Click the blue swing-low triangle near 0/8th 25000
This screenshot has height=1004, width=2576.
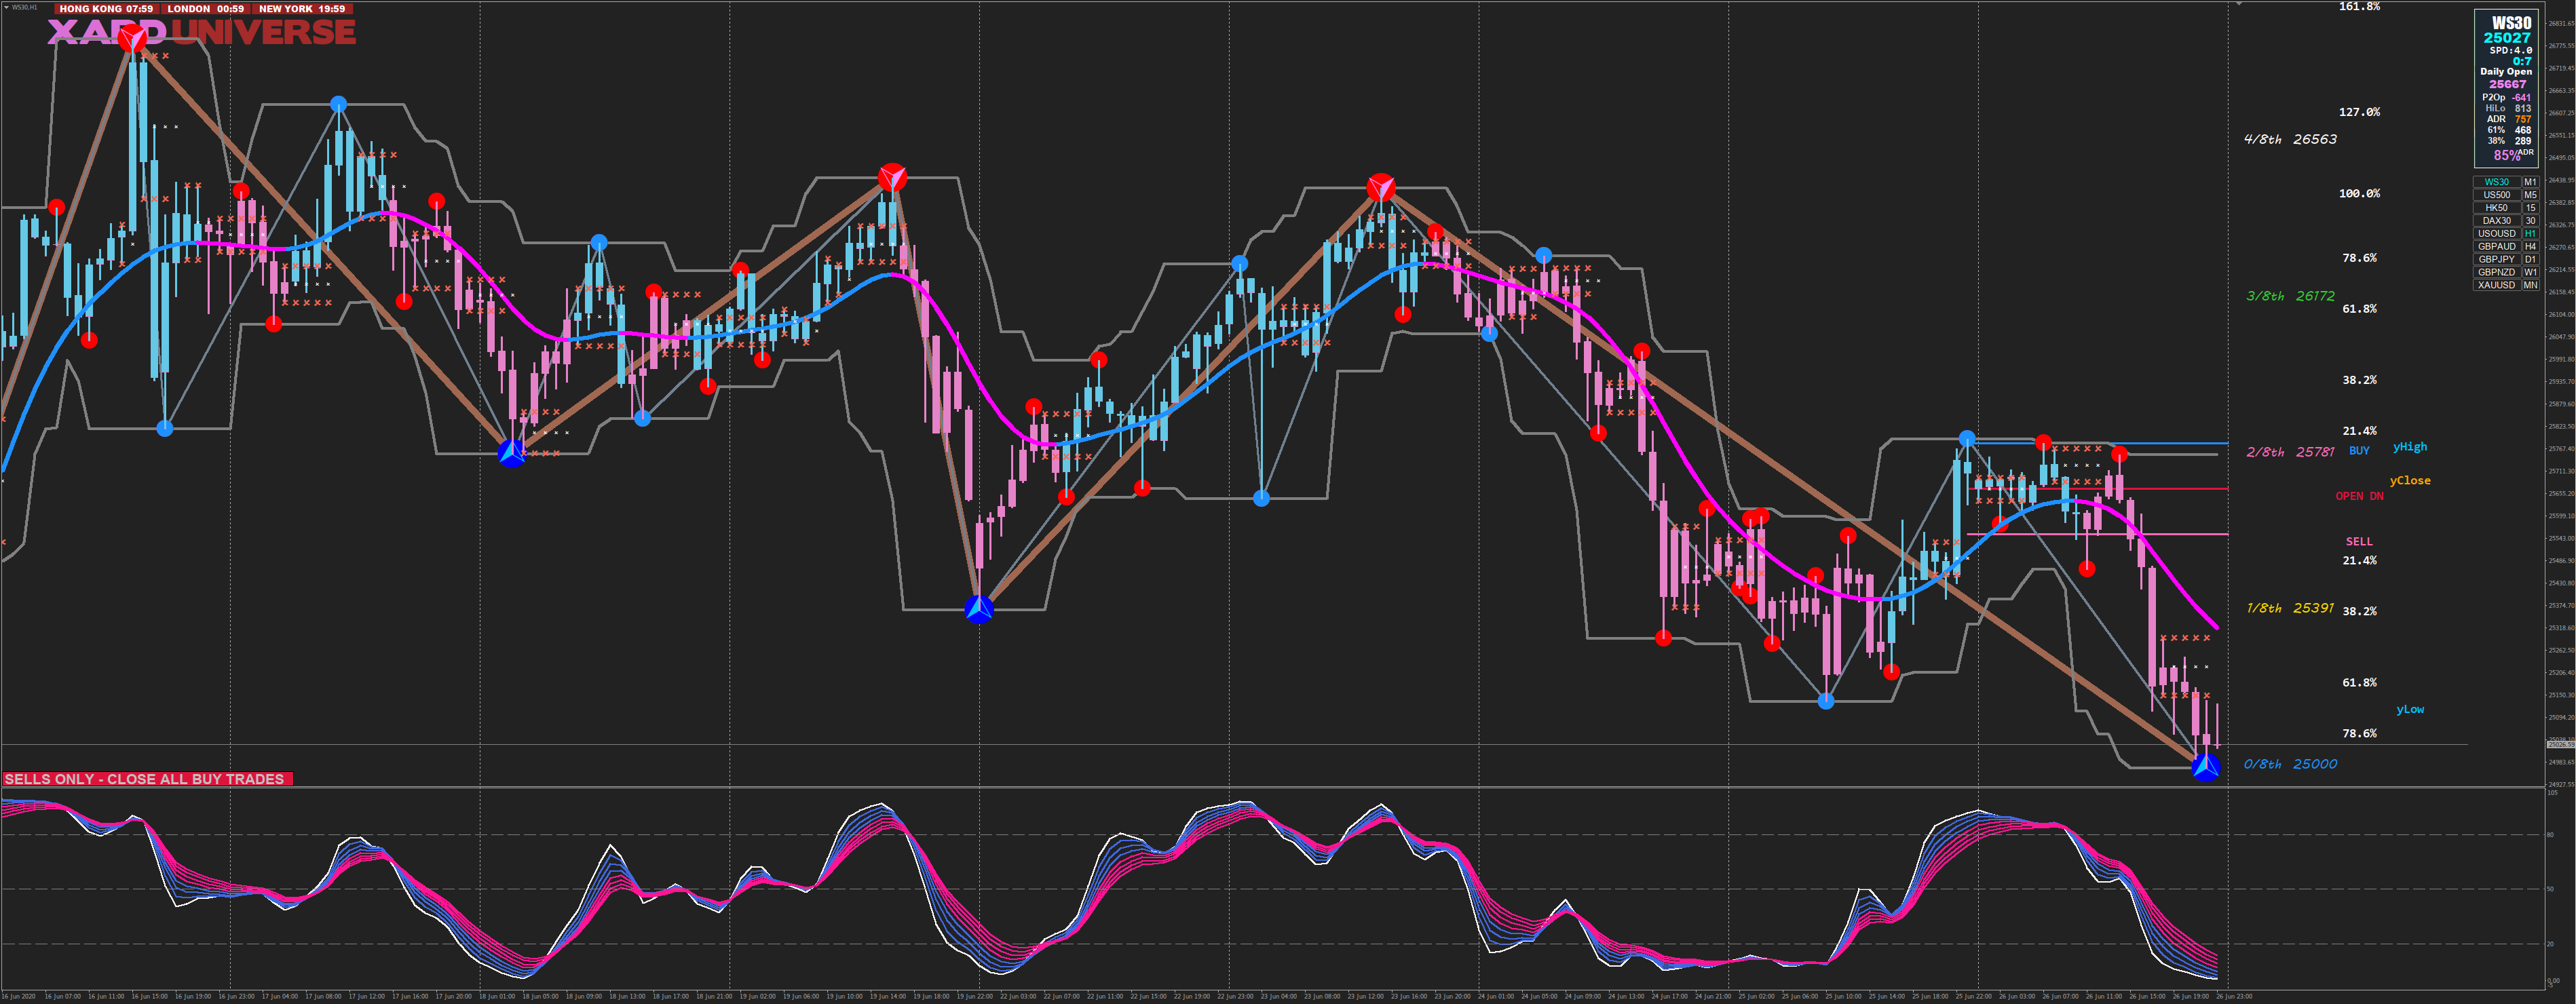2205,767
